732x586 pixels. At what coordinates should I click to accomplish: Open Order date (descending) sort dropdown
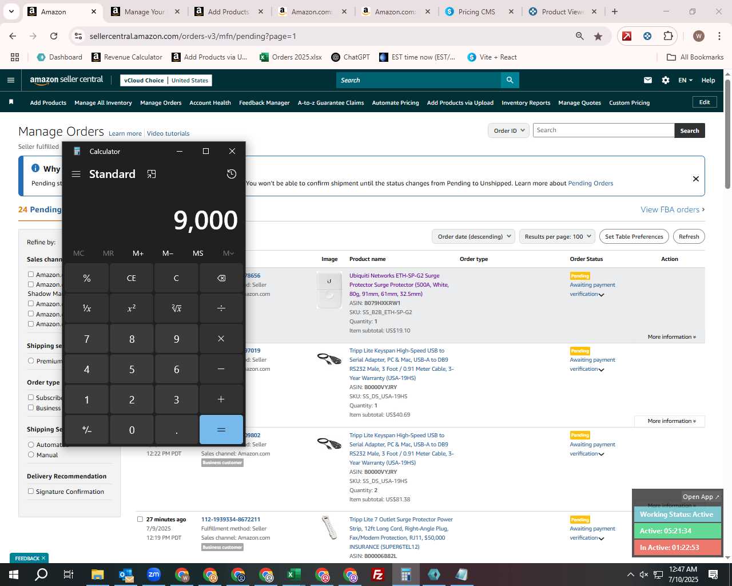pos(474,236)
